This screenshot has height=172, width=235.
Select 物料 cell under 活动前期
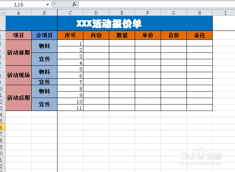click(x=44, y=46)
